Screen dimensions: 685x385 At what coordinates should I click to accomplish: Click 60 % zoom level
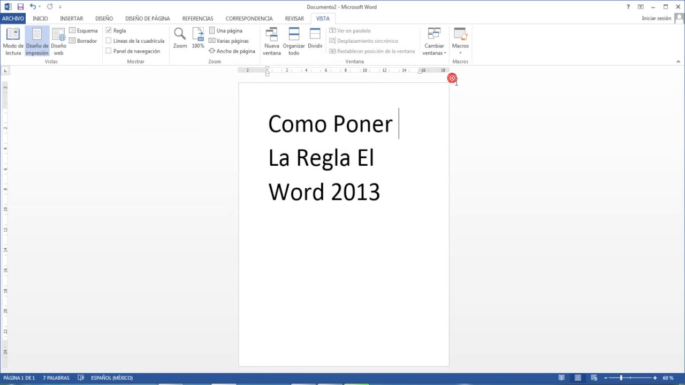(x=668, y=378)
